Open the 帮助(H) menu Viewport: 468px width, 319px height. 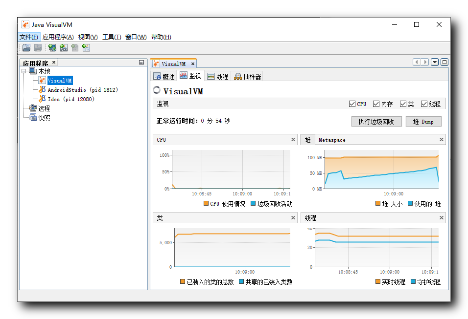pyautogui.click(x=161, y=37)
